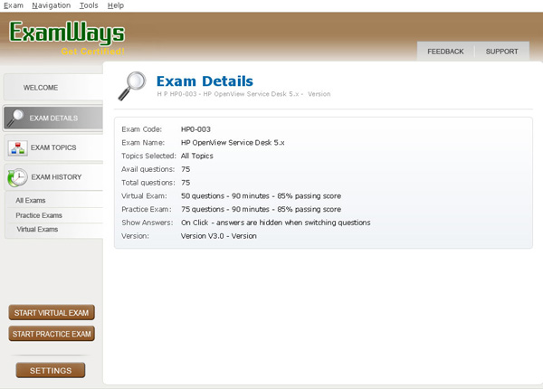Click the 'Exam Details' heading

[205, 81]
